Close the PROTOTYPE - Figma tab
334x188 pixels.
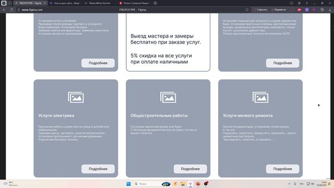45,3
